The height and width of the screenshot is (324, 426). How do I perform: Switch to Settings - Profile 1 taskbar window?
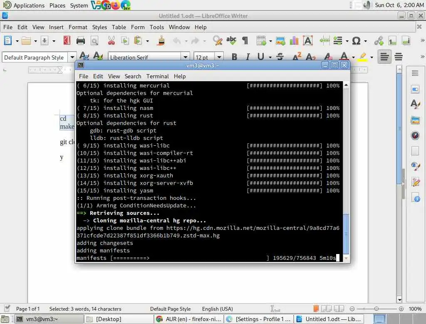[x=259, y=319]
